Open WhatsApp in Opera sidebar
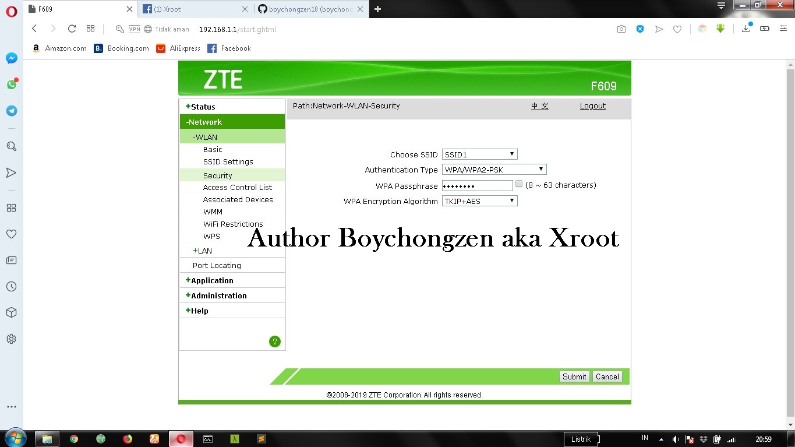 point(11,85)
